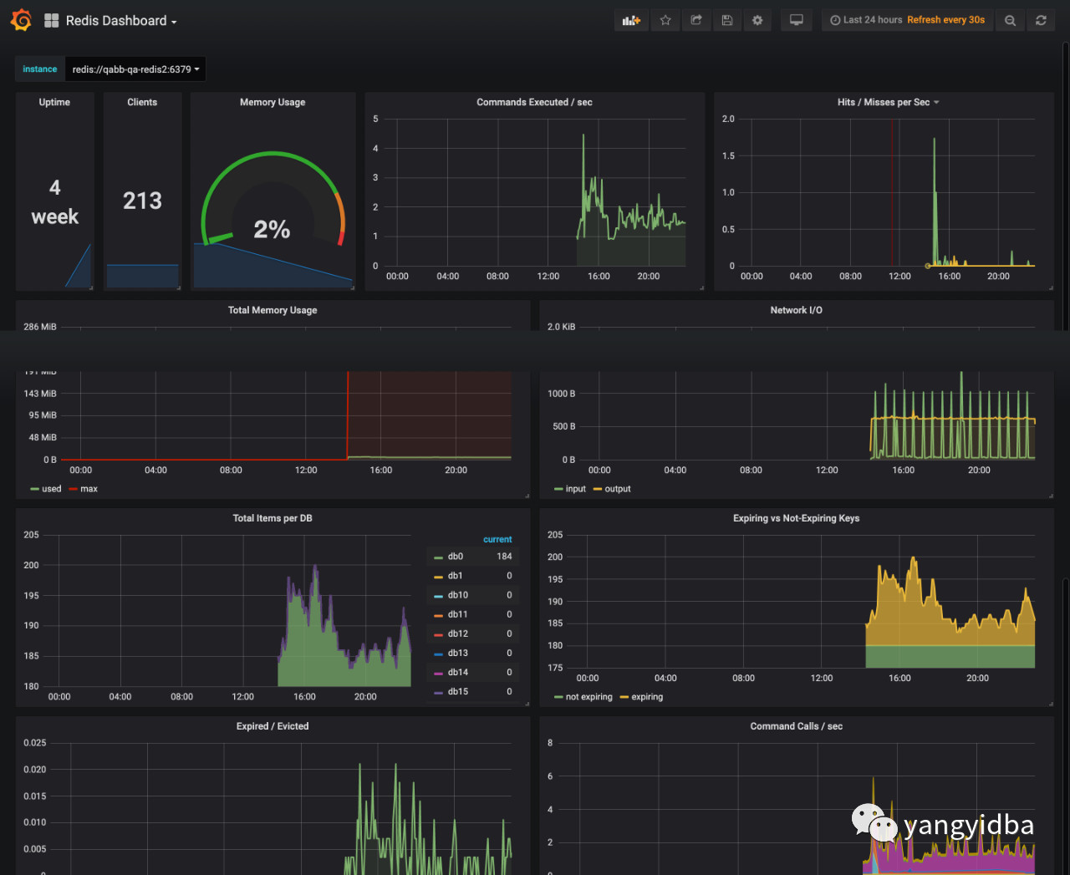Open the Redis Dashboard title dropdown
The width and height of the screenshot is (1070, 875).
[116, 21]
